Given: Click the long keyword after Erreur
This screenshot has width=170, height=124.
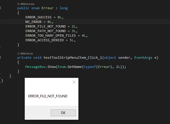Looking at the screenshot, I should coord(64,8).
